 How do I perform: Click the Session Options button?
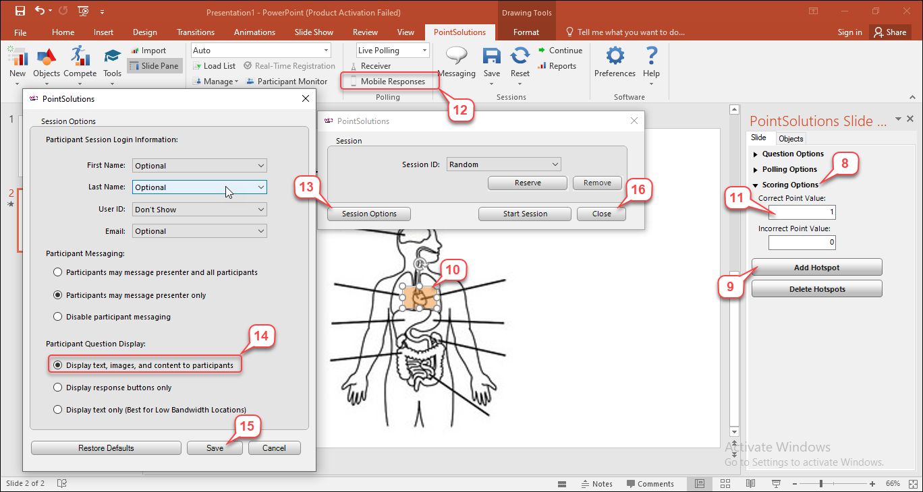coord(369,214)
